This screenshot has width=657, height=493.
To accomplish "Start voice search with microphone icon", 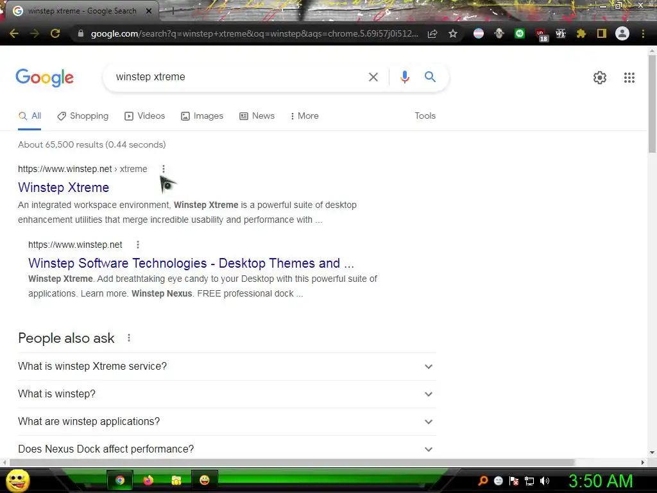I will (x=404, y=77).
